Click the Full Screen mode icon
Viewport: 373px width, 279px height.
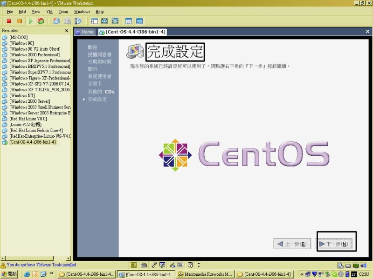point(115,21)
